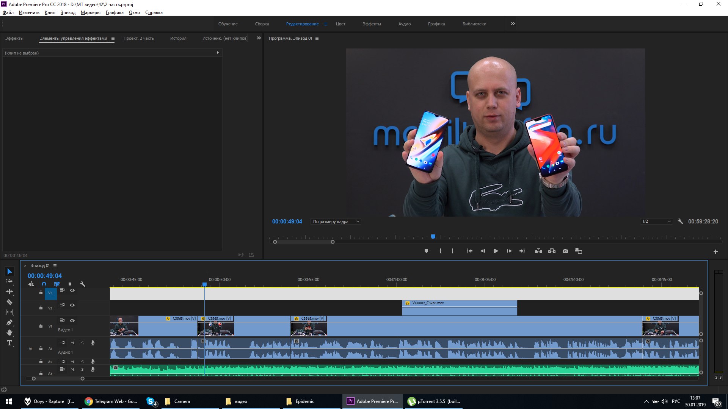Toggle lock on V2 track
Viewport: 728px width, 409px height.
(x=41, y=308)
